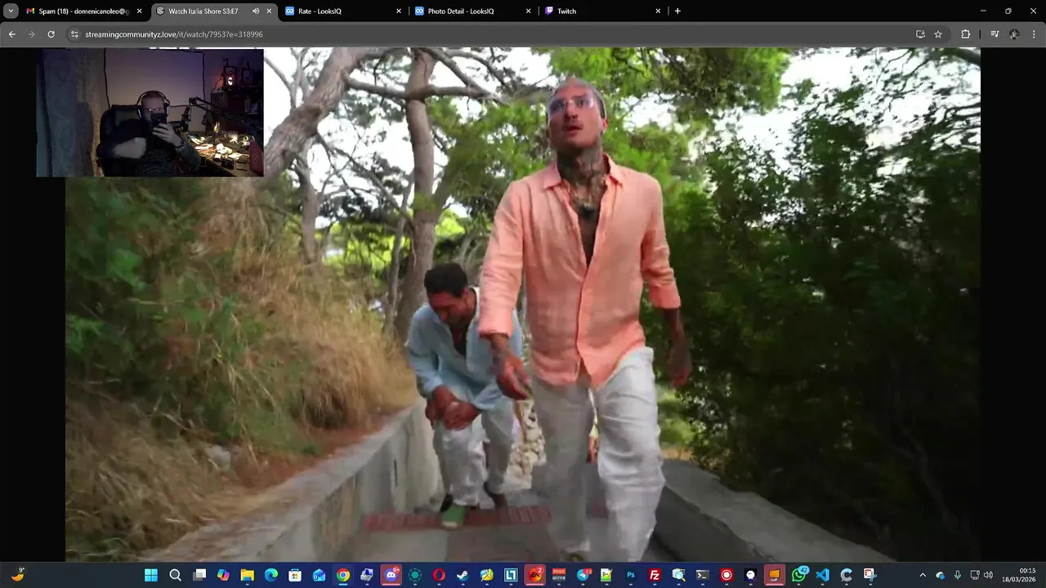Switch to the Photo Detail - LooksIQ tab
This screenshot has width=1046, height=588.
(x=472, y=11)
